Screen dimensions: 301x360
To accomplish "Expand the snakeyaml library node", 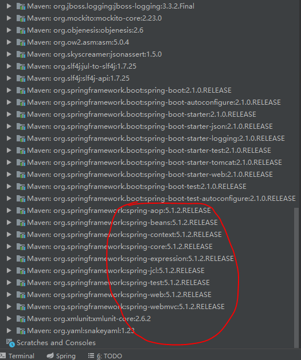I will tap(9, 331).
